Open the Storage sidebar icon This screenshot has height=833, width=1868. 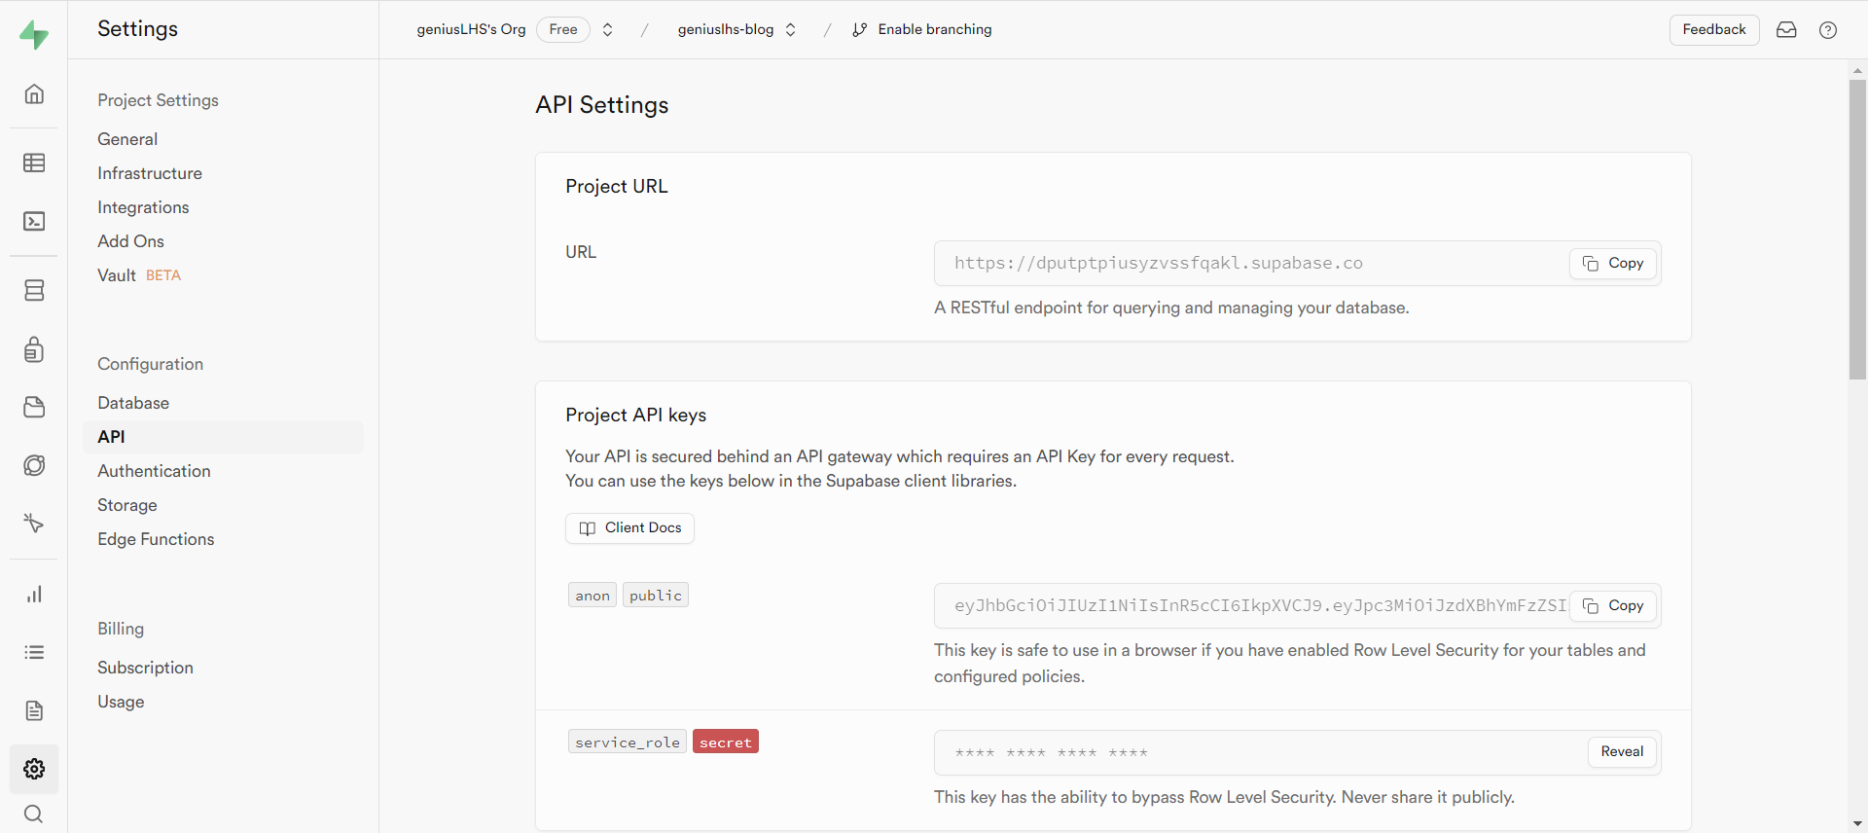34,407
